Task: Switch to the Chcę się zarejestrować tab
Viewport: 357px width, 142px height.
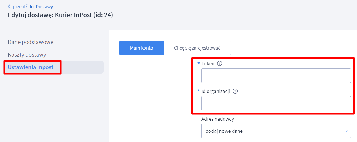Action: [x=197, y=48]
